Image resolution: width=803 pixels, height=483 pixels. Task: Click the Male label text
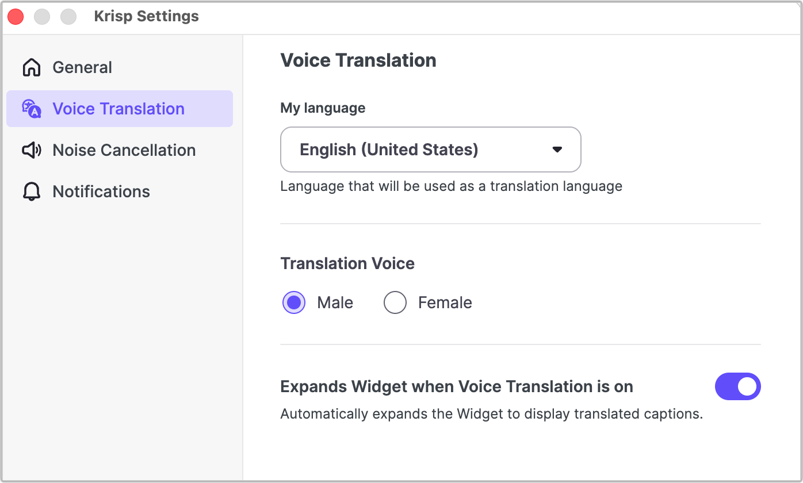coord(335,302)
